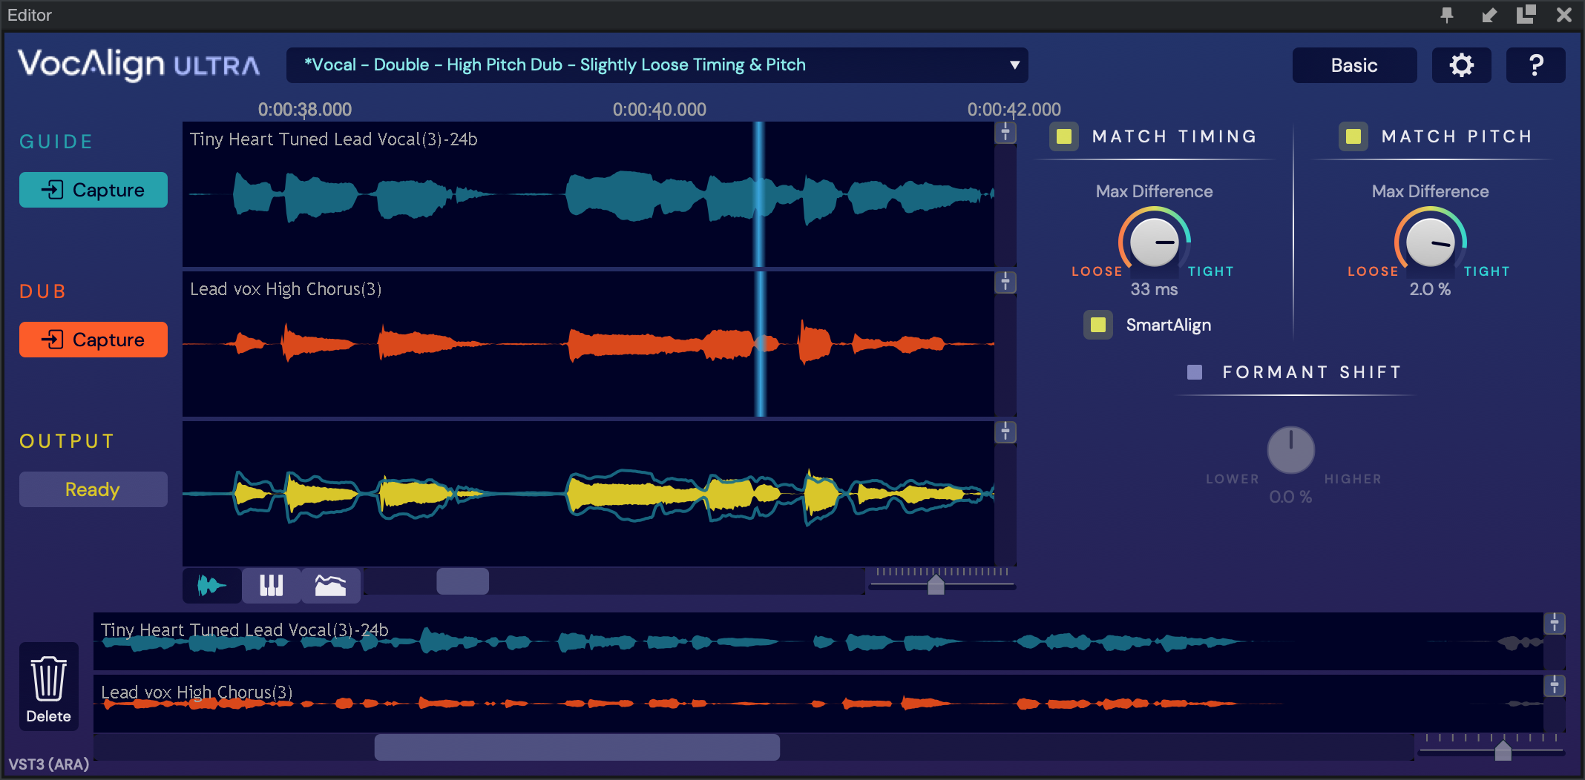Adjust vertical zoom on Dub waveform
The height and width of the screenshot is (780, 1585).
pos(1005,282)
